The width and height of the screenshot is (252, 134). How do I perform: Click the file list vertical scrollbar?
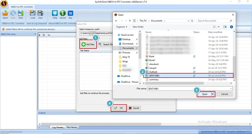coord(234,67)
